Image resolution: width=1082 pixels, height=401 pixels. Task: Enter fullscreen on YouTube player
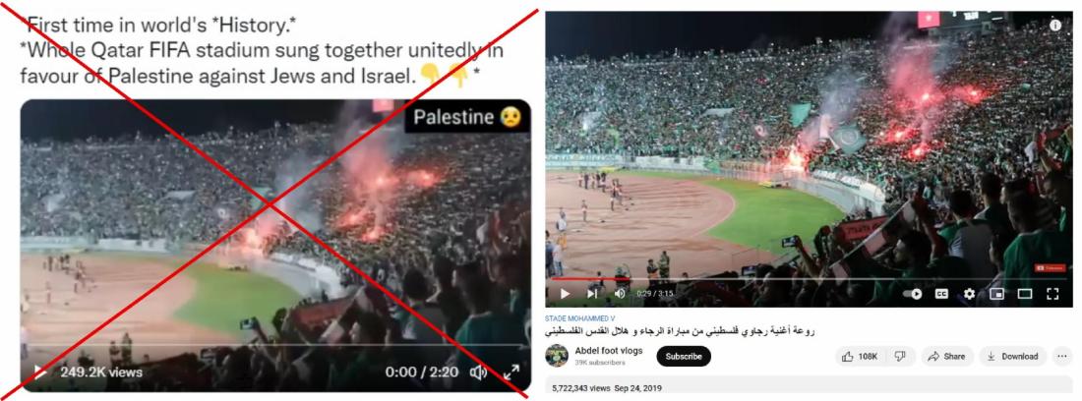pos(1052,294)
